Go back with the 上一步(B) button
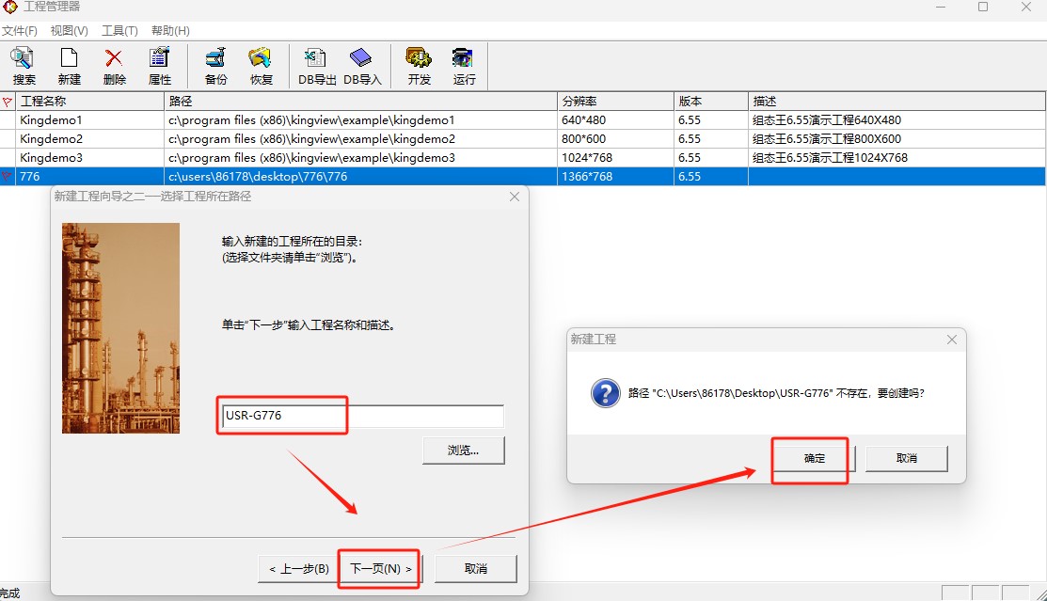The width and height of the screenshot is (1047, 601). (298, 569)
